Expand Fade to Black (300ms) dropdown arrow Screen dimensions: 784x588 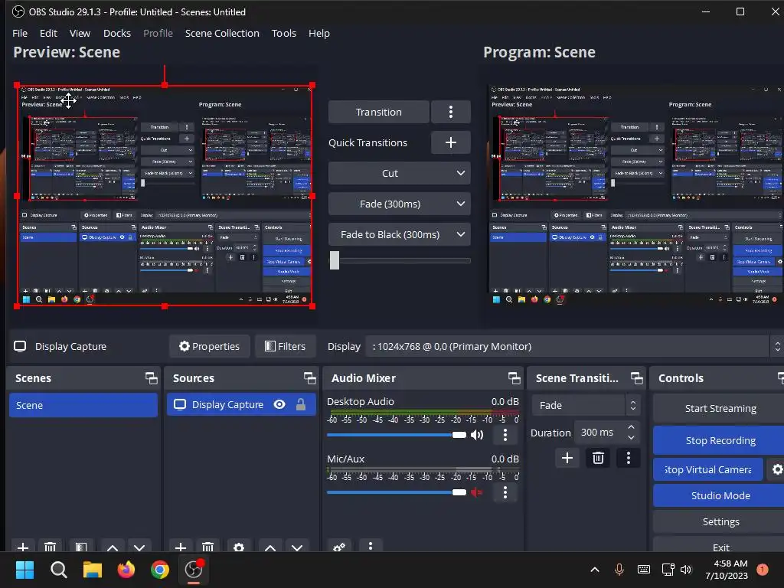(460, 234)
